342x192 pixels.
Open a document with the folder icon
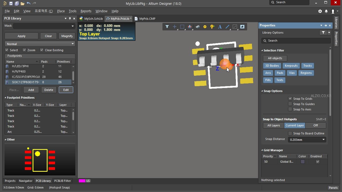coord(22,3)
